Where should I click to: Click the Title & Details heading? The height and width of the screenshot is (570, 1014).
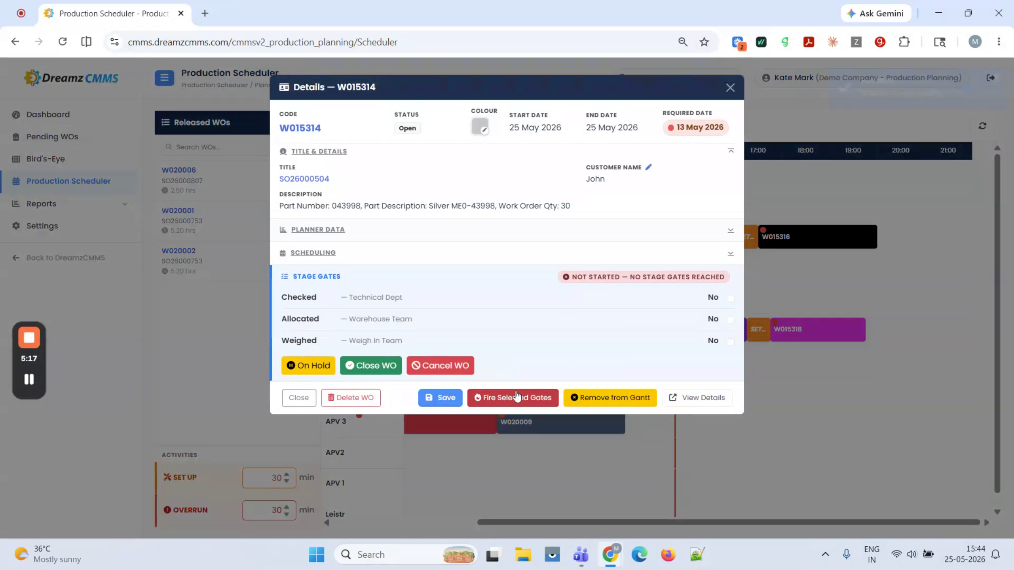point(319,151)
